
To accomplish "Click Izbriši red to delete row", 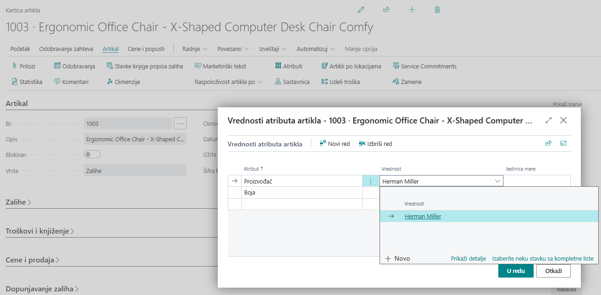I will click(x=375, y=144).
